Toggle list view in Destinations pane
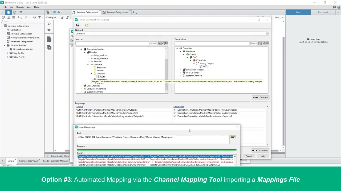Image resolution: width=341 pixels, height=191 pixels. point(267,44)
